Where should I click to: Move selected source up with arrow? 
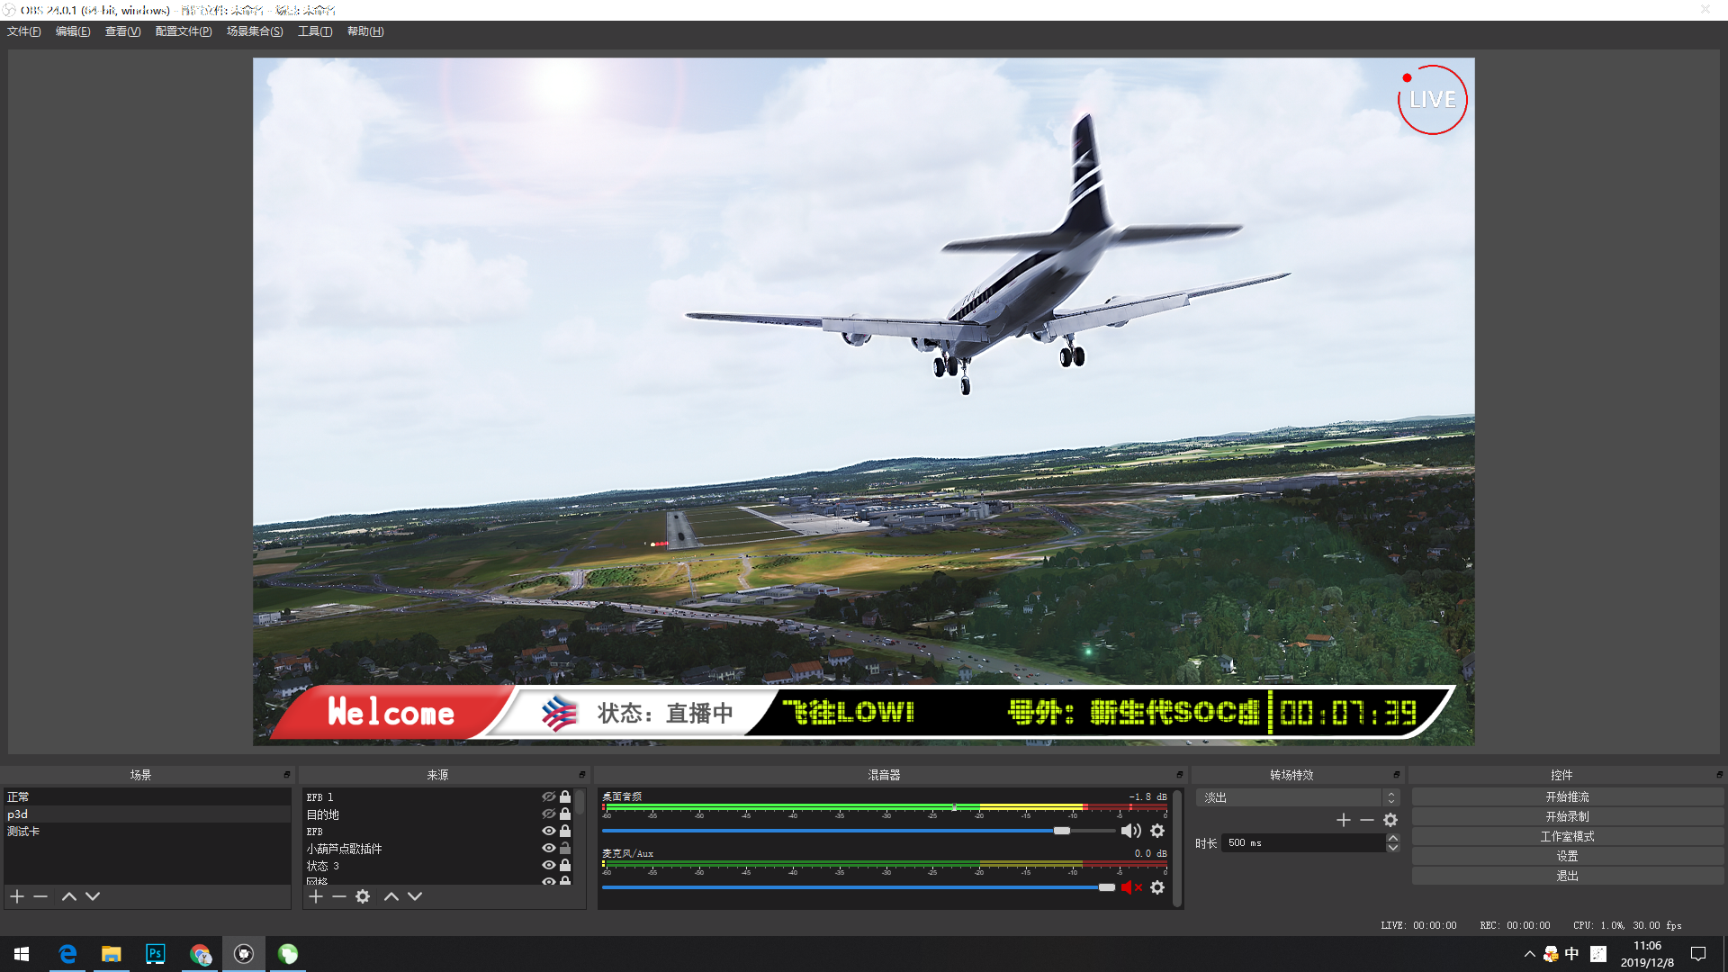point(391,896)
